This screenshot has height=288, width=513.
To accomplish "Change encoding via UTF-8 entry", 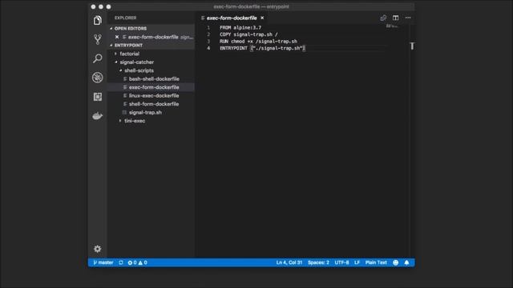I will point(341,262).
